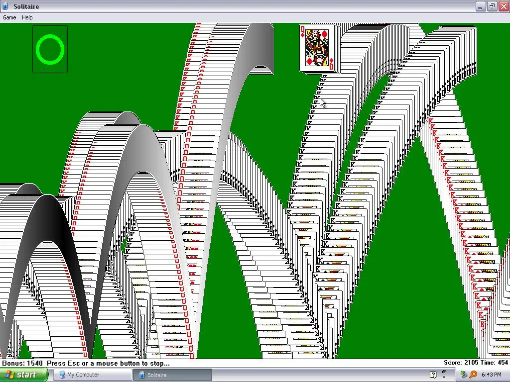Close the Solitaire window
Screen dimensions: 510x382
point(504,6)
